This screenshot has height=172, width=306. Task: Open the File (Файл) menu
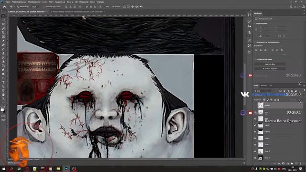pyautogui.click(x=8, y=2)
